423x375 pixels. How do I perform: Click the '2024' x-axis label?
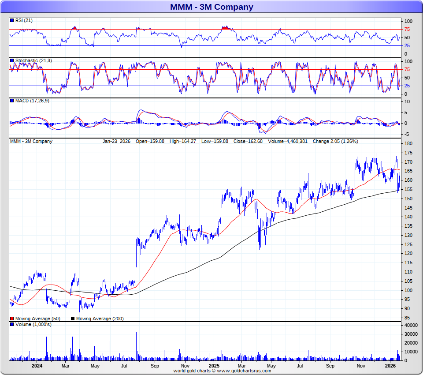click(x=37, y=366)
